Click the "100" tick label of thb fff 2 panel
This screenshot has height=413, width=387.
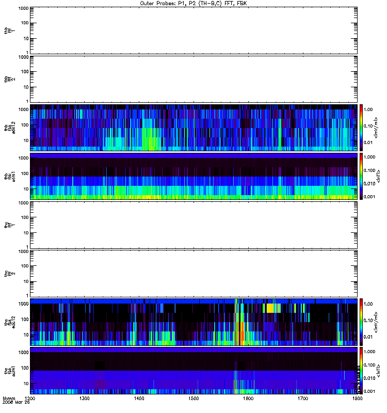pyautogui.click(x=25, y=71)
